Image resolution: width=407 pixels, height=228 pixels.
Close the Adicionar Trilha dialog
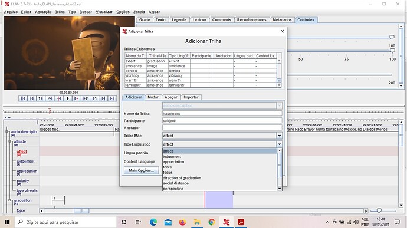click(282, 31)
